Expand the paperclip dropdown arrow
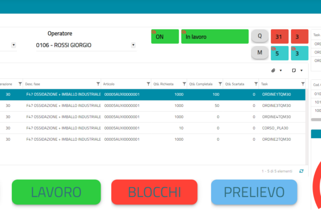The width and height of the screenshot is (321, 214). click(281, 71)
